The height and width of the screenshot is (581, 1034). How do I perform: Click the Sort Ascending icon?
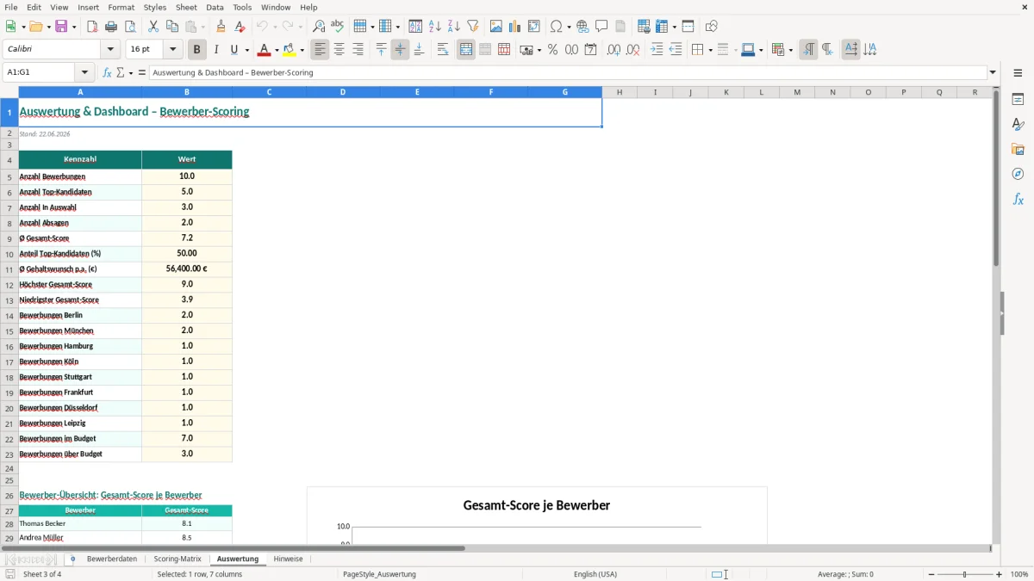[x=435, y=27]
